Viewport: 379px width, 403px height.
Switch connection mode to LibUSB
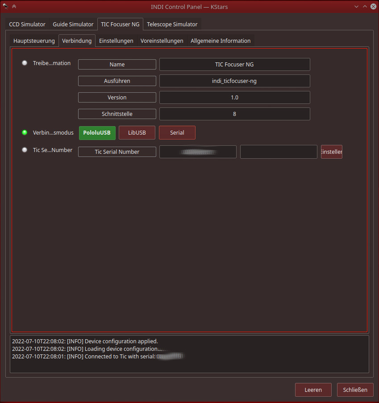click(137, 132)
